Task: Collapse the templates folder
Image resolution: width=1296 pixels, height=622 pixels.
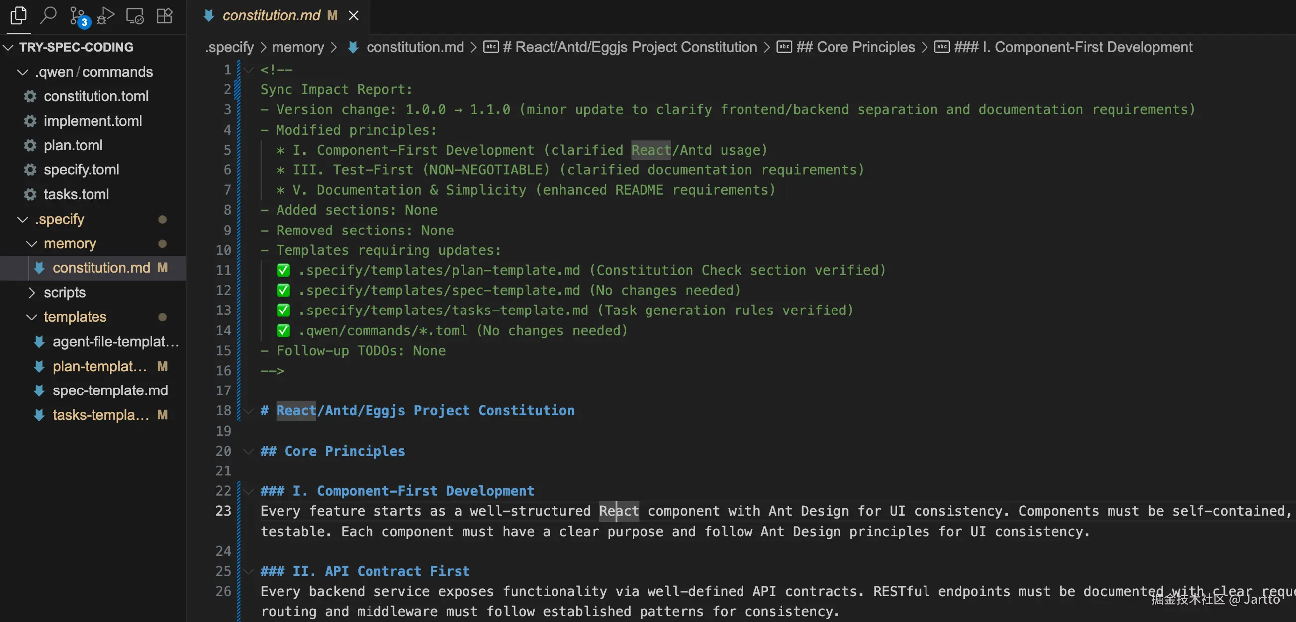Action: tap(32, 317)
